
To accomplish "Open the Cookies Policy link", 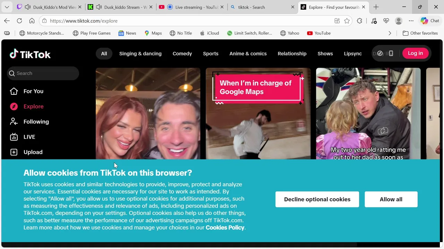I will point(225,228).
